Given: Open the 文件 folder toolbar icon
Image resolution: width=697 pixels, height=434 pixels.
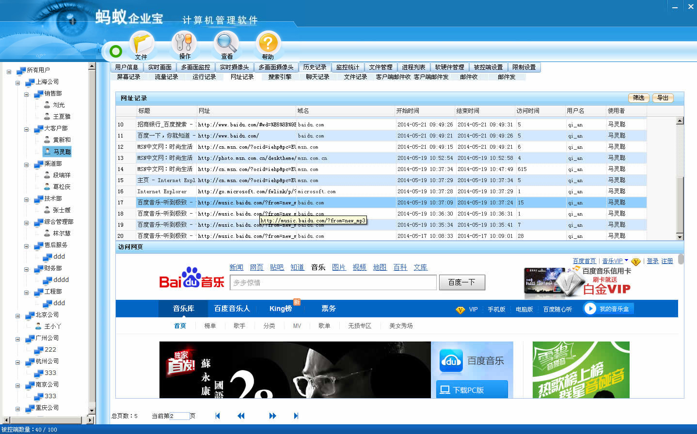Looking at the screenshot, I should pyautogui.click(x=142, y=44).
